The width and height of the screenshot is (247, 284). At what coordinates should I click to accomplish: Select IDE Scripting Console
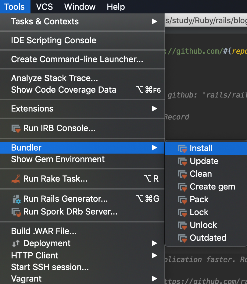point(54,40)
